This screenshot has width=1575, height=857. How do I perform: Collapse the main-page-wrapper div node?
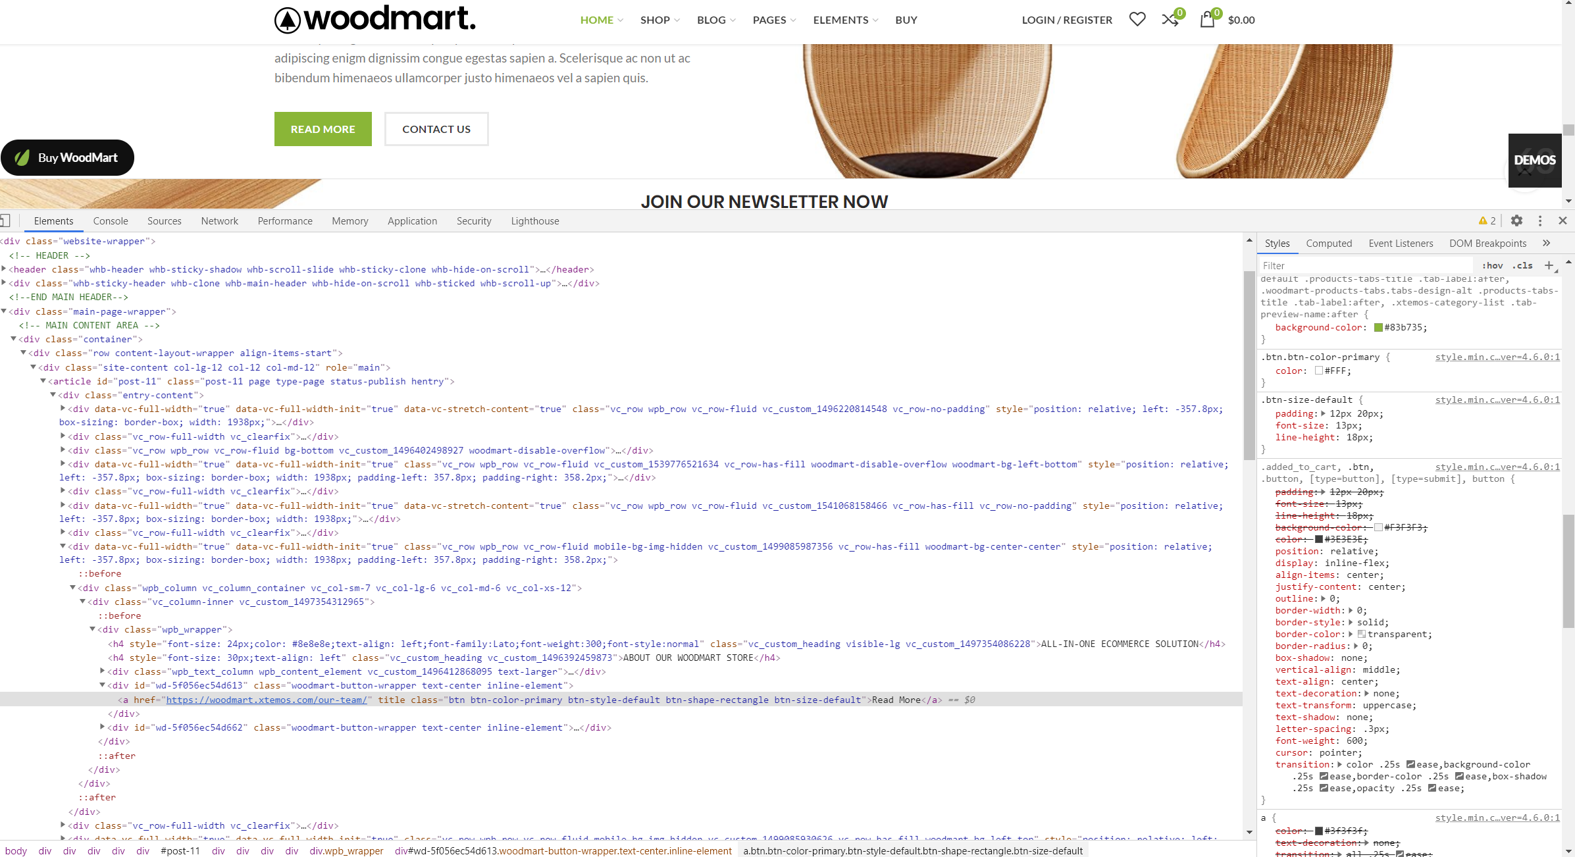point(4,311)
